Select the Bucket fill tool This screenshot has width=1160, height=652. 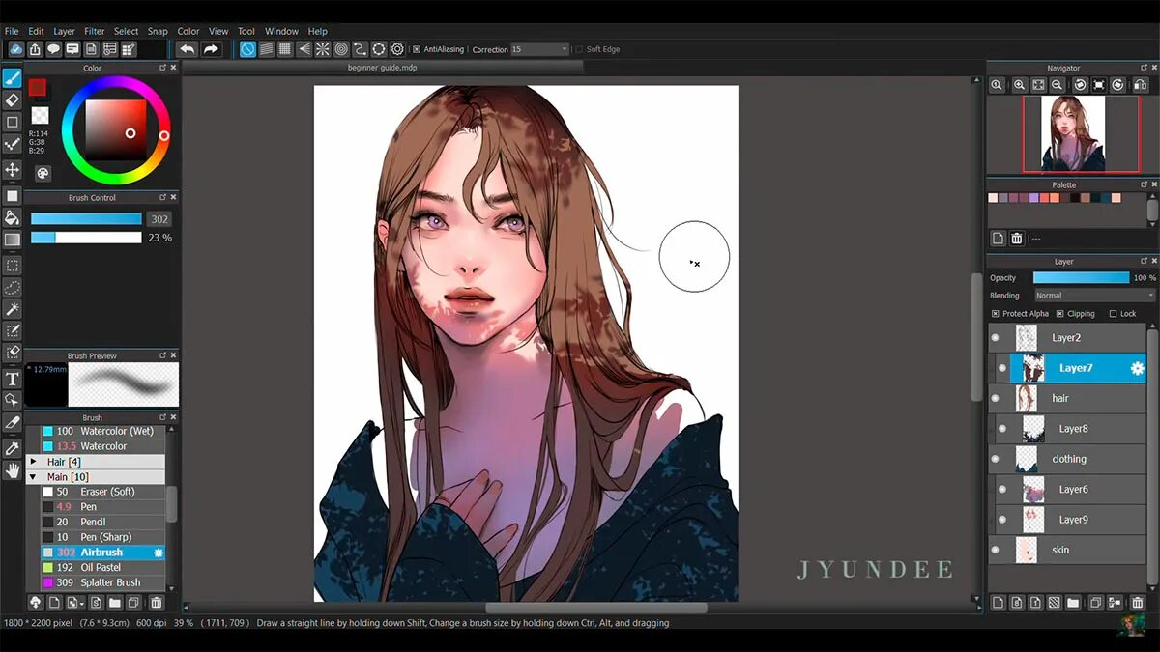pos(13,217)
